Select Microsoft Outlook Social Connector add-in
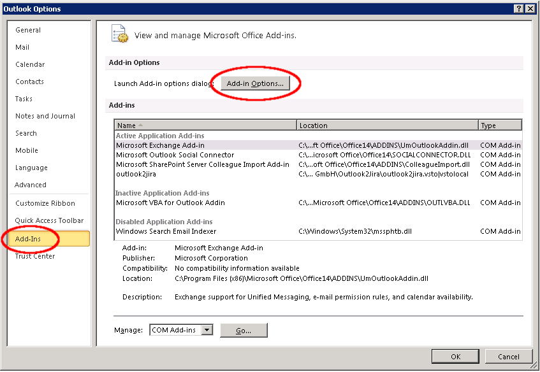Screen dimensions: 540x372 pos(175,155)
